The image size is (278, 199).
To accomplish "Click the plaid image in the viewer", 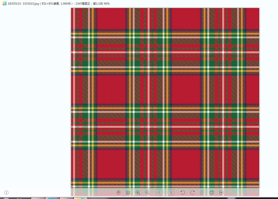I will pyautogui.click(x=165, y=98).
